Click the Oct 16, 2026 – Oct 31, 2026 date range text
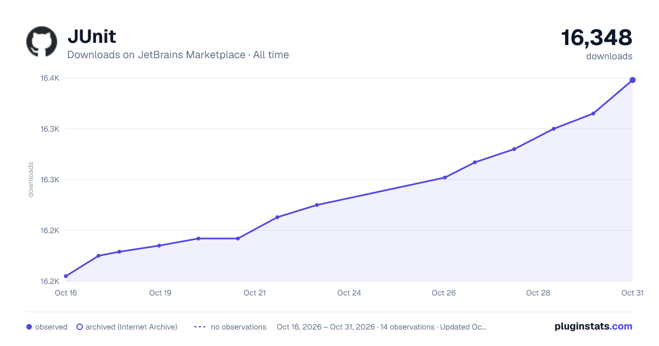This screenshot has height=346, width=659. pos(326,327)
